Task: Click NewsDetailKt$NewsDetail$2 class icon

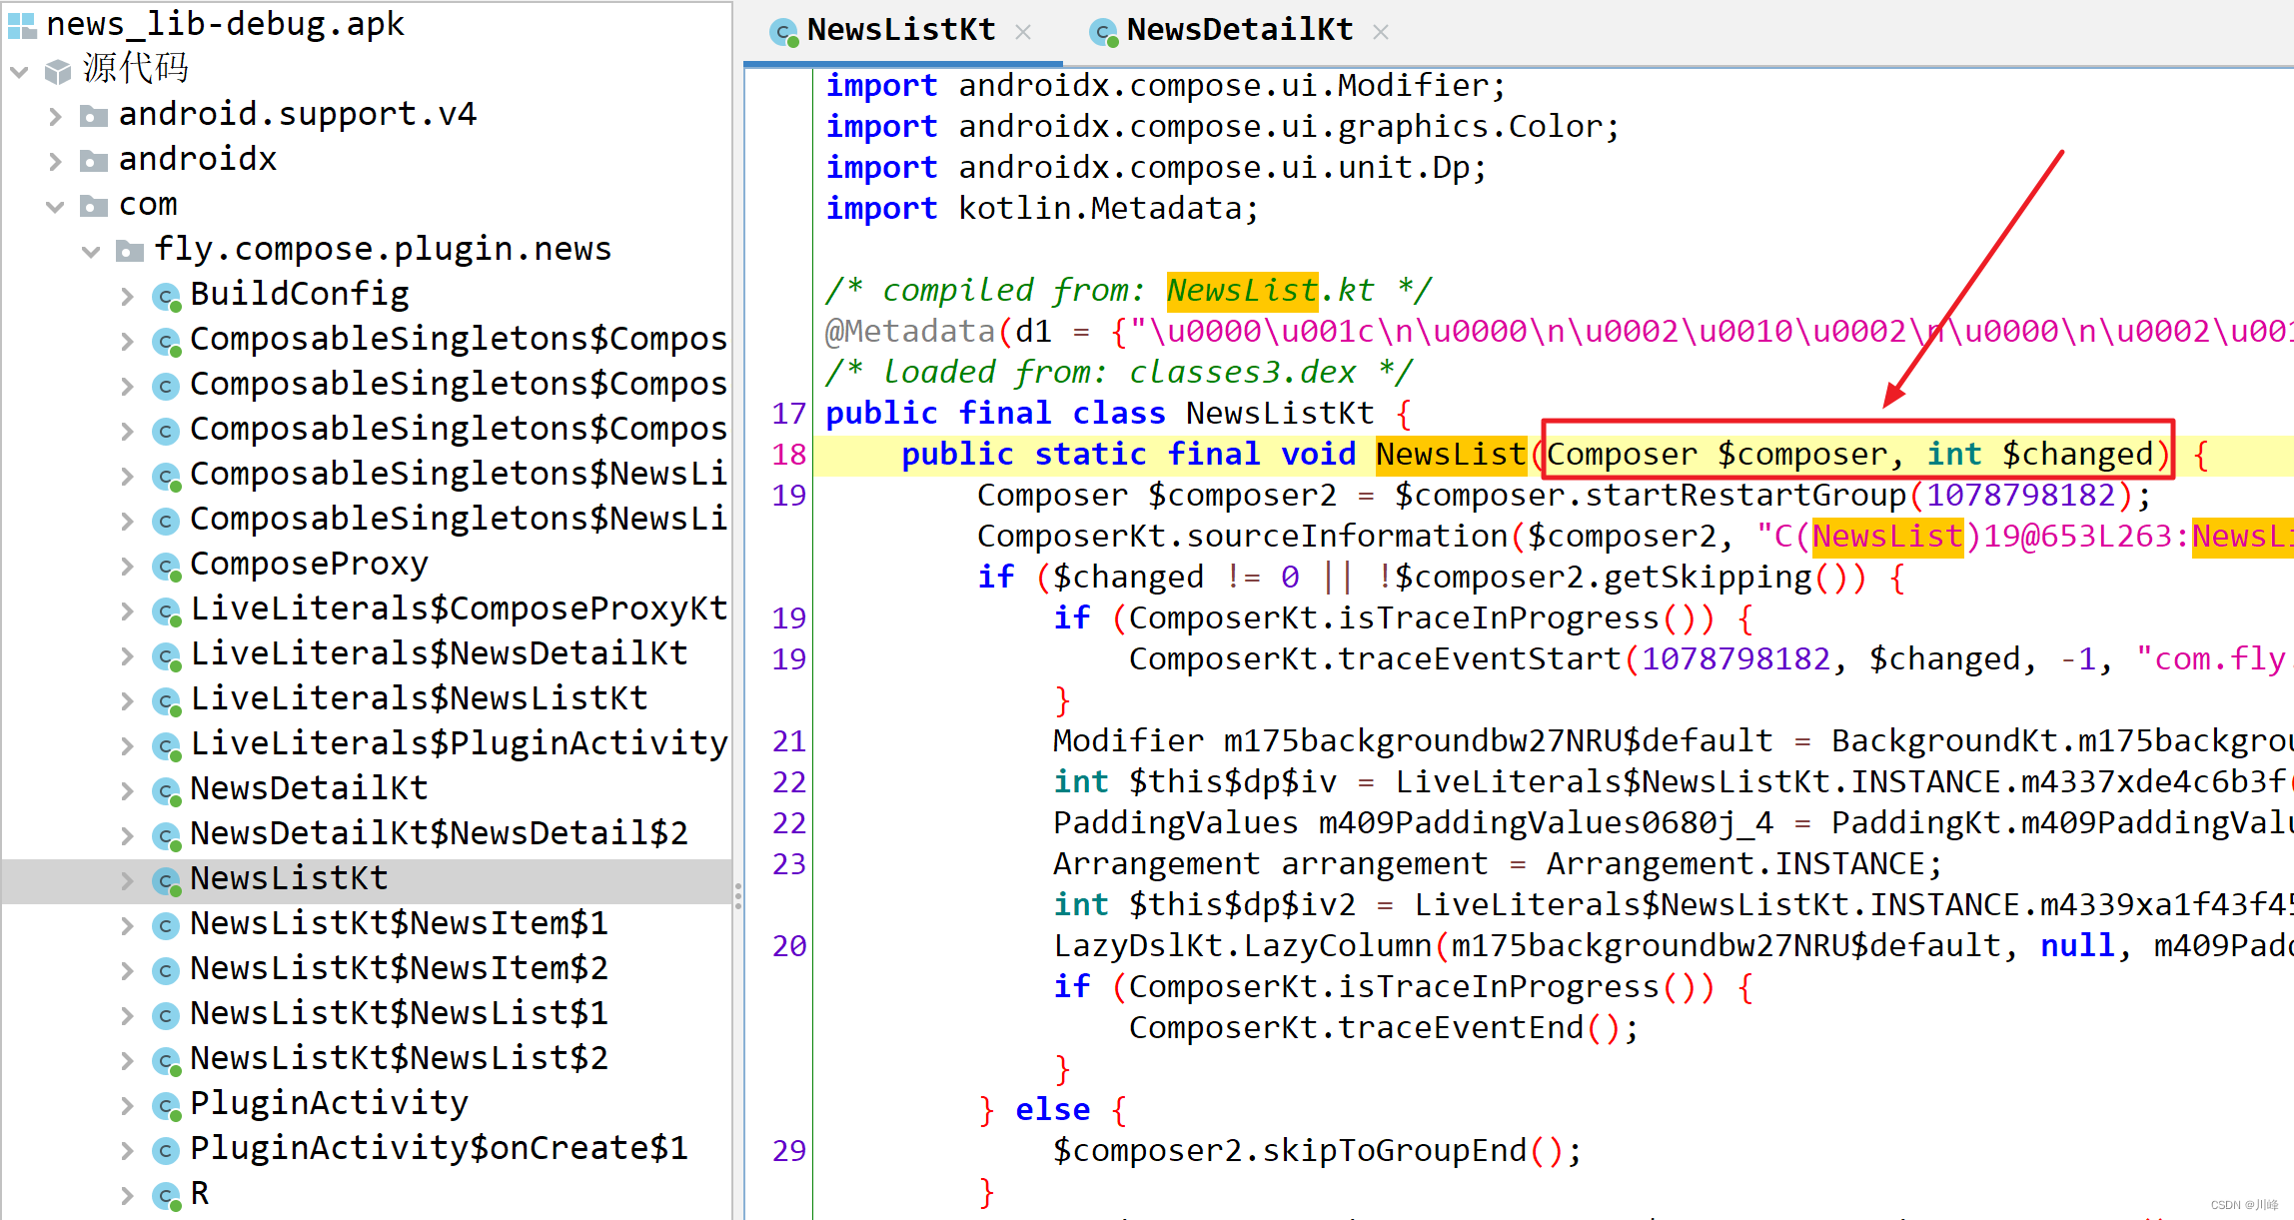Action: pyautogui.click(x=170, y=833)
